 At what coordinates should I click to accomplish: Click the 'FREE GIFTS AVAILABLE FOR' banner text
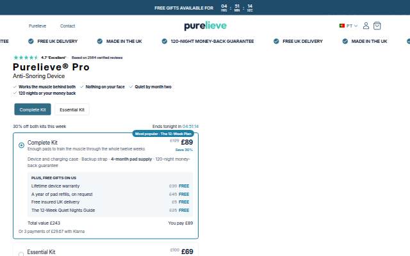pyautogui.click(x=184, y=8)
